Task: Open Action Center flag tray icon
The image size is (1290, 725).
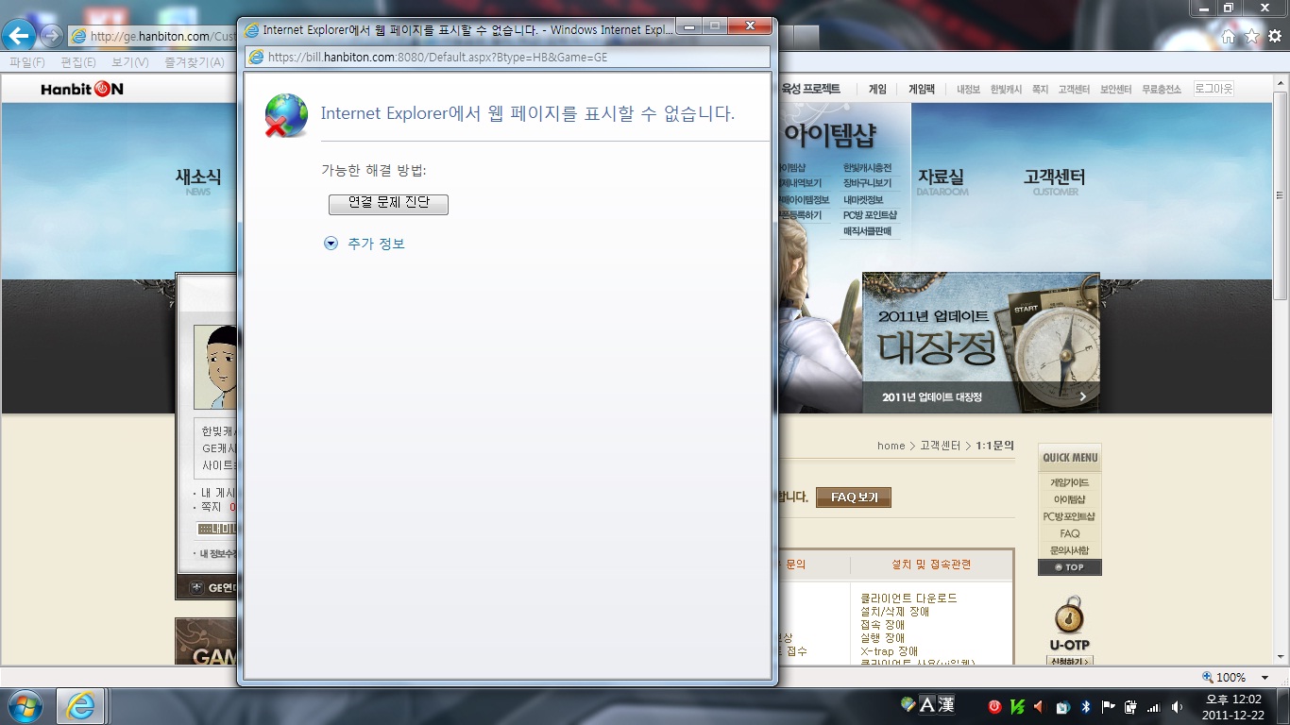Action: pos(1108,706)
